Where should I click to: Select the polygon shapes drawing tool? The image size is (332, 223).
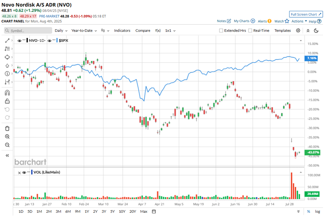(x=7, y=57)
